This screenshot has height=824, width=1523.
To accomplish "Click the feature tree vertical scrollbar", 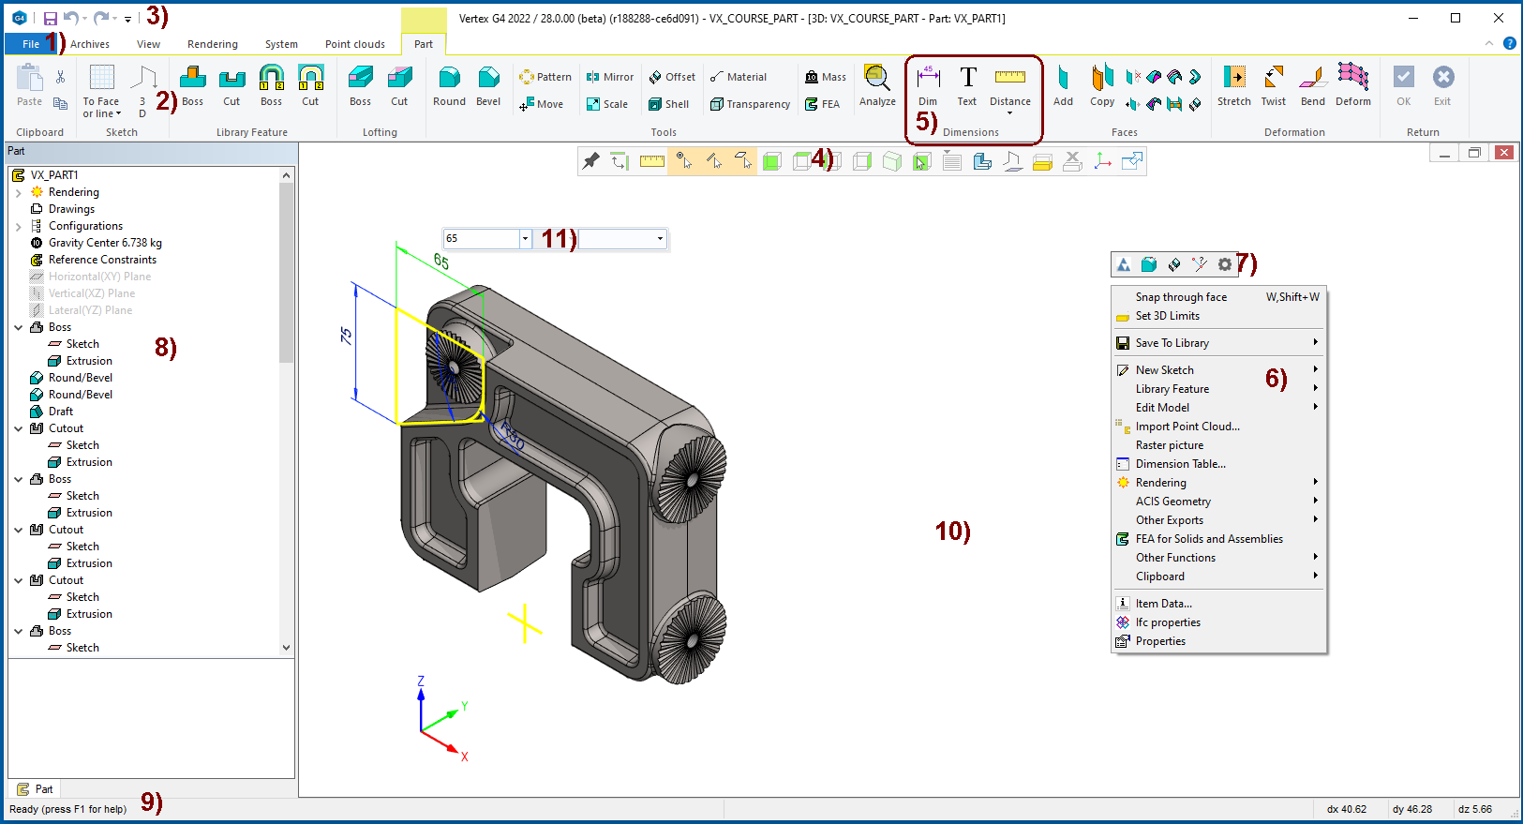I will coord(286,272).
